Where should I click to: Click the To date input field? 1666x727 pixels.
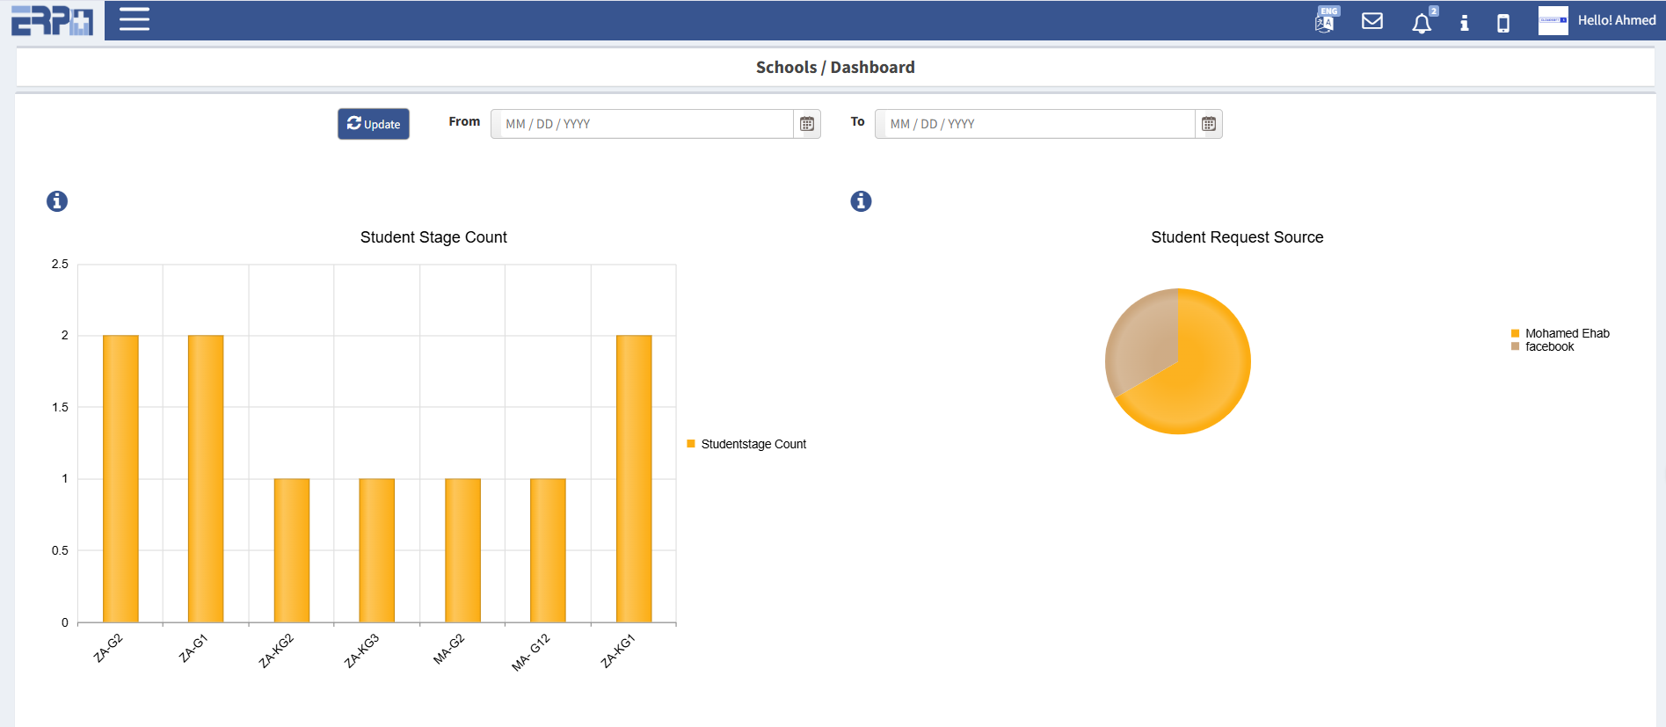(1035, 124)
